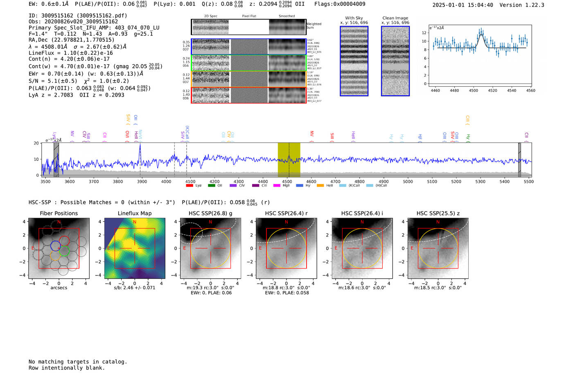Open the HSC SSP(26.4) r image
The width and height of the screenshot is (573, 390).
(286, 248)
